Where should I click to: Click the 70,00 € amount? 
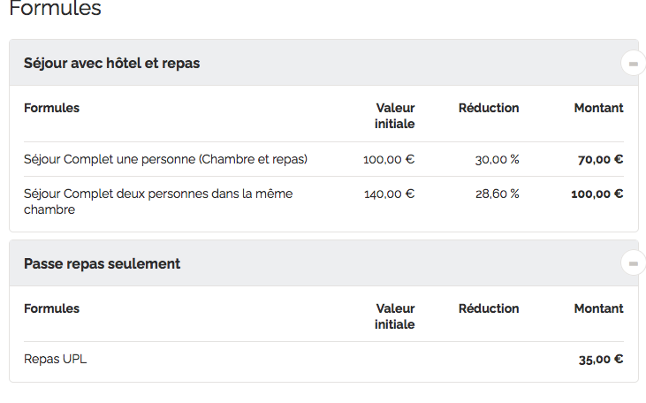click(600, 159)
